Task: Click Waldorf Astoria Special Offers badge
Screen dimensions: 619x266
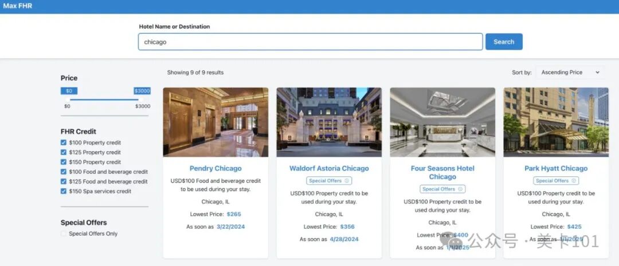Action: point(329,181)
